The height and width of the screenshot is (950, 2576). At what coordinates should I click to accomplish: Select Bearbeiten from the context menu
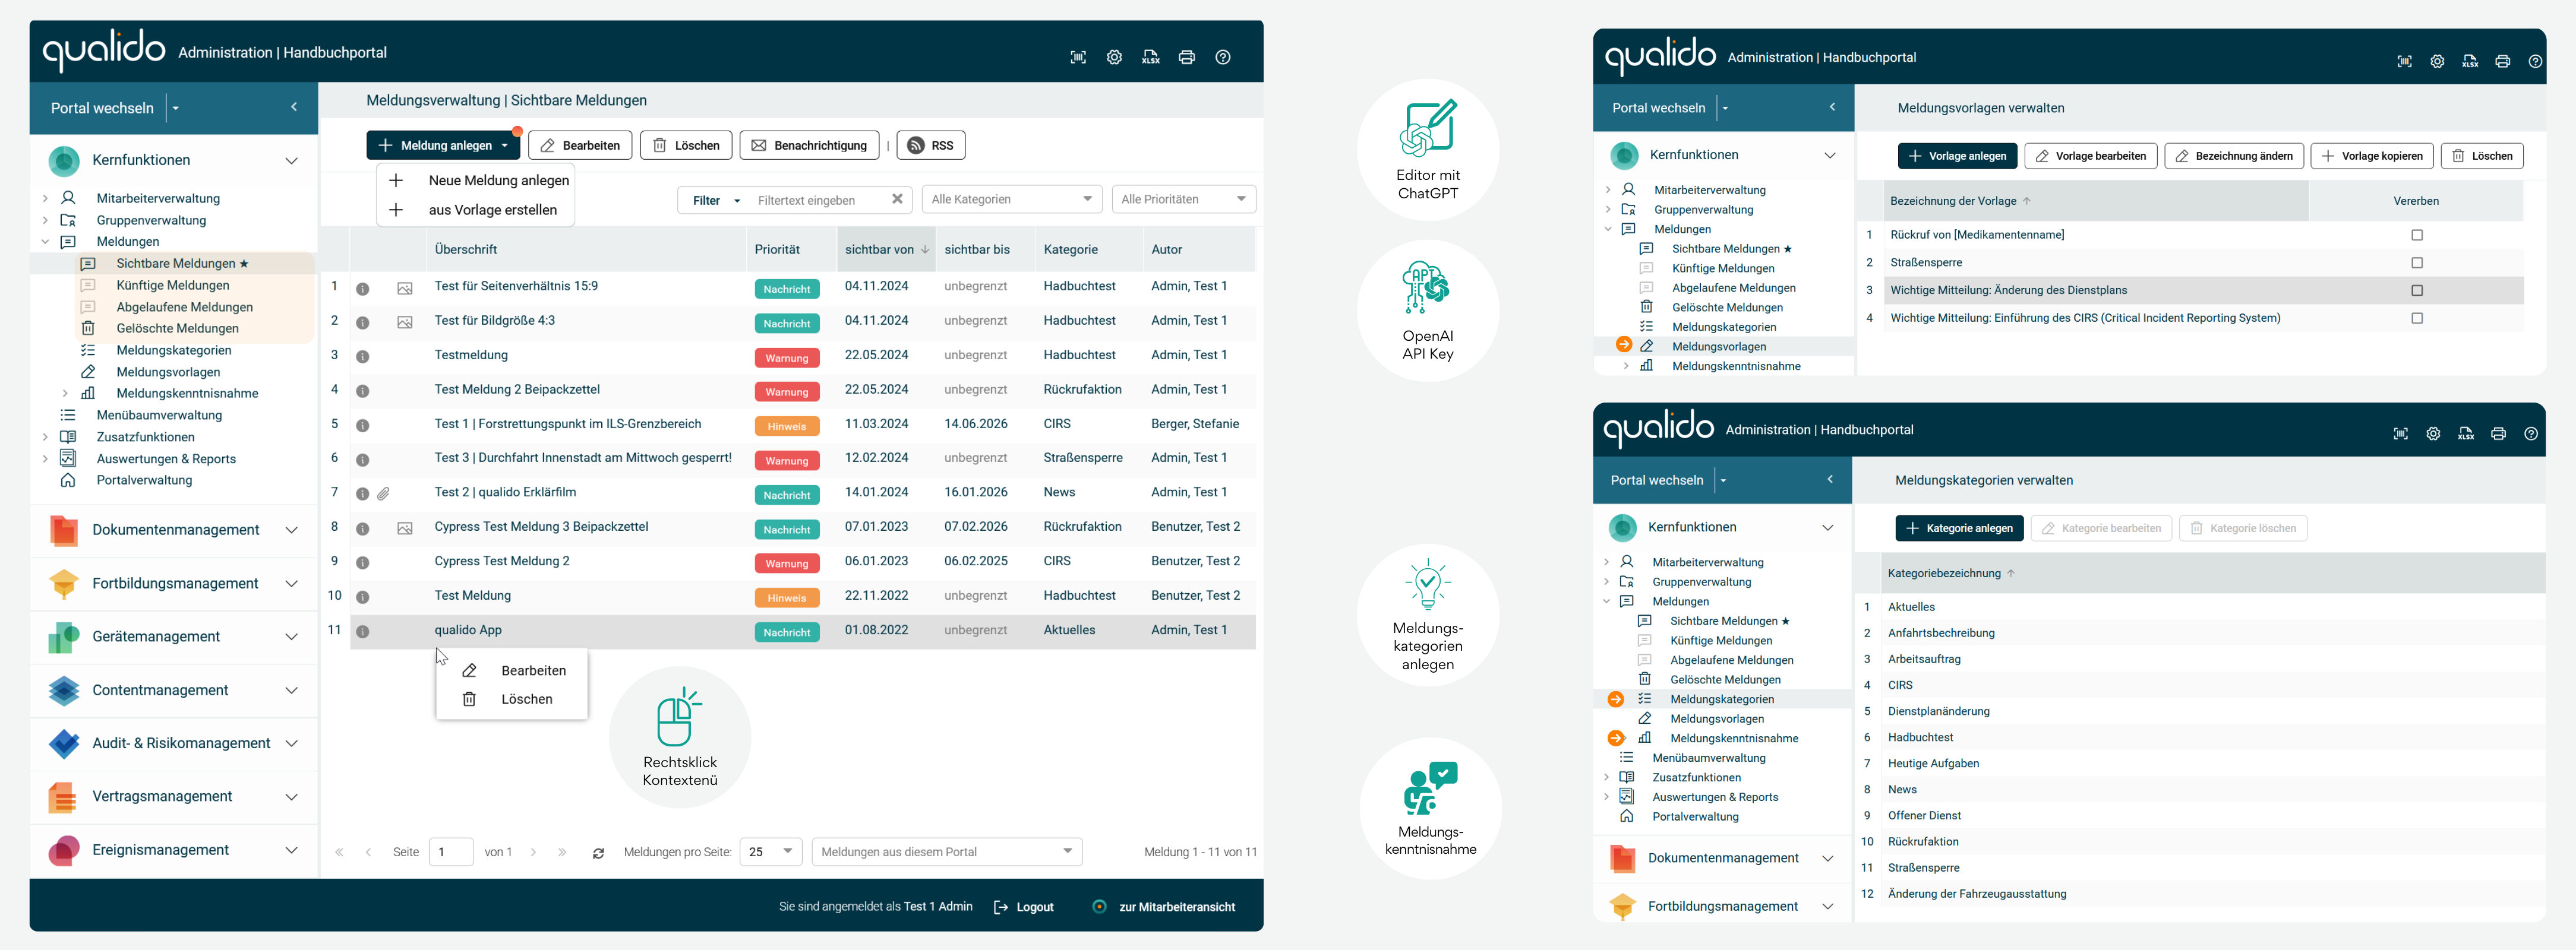[533, 670]
